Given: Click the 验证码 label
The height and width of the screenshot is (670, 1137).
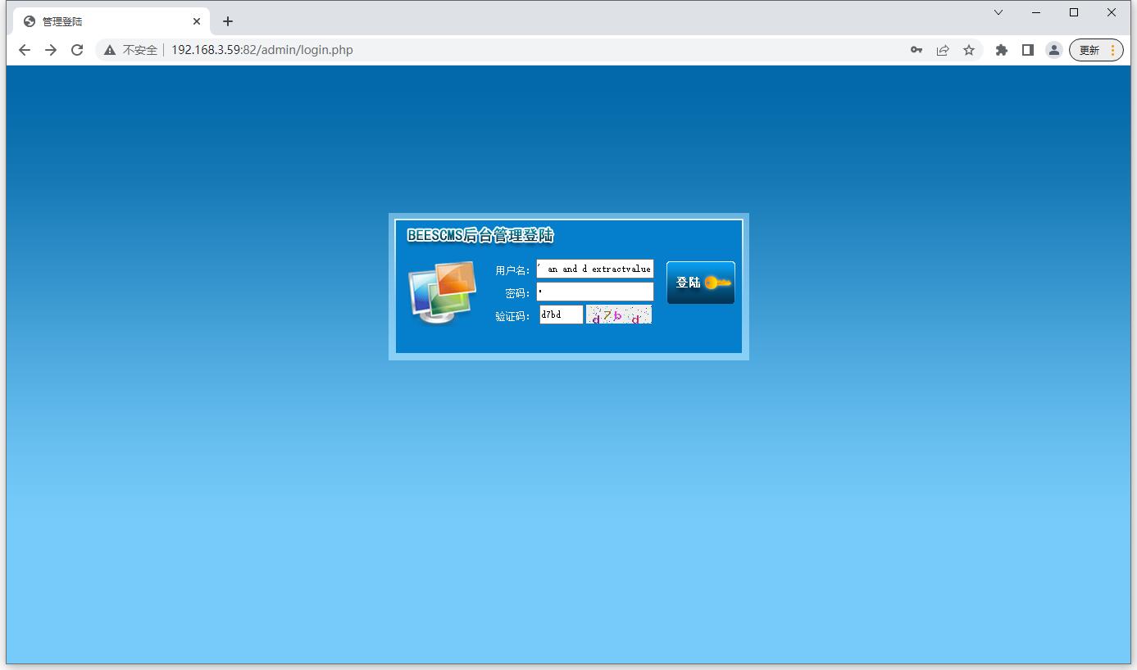Looking at the screenshot, I should (512, 316).
